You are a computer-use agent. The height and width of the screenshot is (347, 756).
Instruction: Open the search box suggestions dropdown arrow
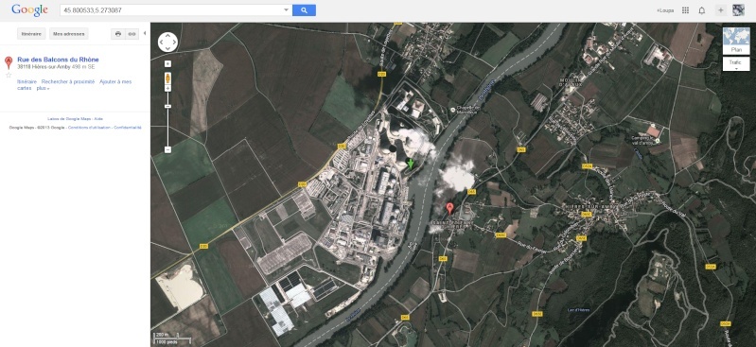[287, 10]
